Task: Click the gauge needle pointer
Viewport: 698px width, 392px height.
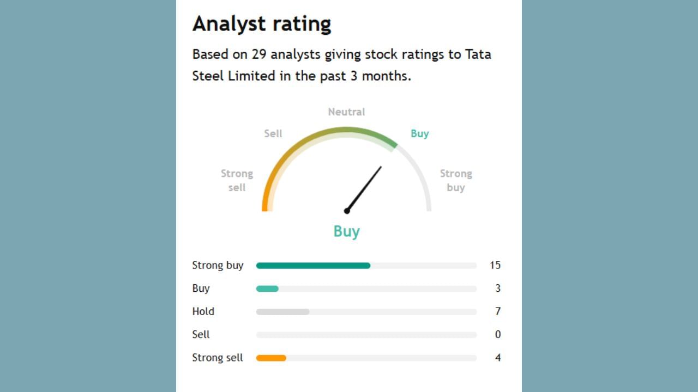Action: click(x=364, y=188)
